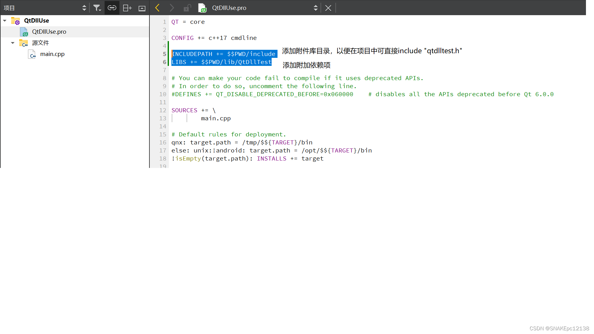Open main.cpp in the project tree
The height and width of the screenshot is (334, 594).
coord(52,54)
